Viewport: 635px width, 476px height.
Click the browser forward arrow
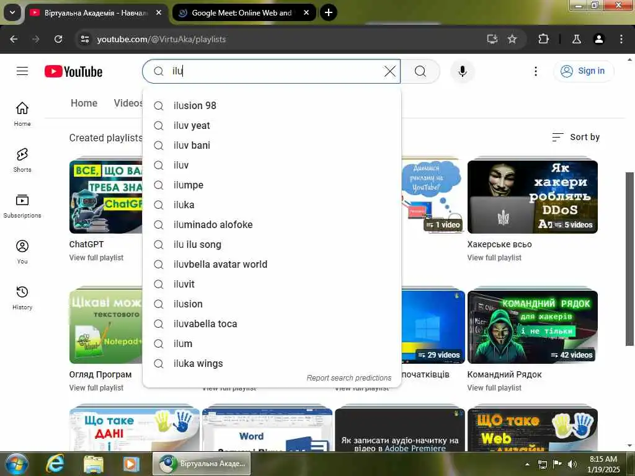[x=35, y=39]
